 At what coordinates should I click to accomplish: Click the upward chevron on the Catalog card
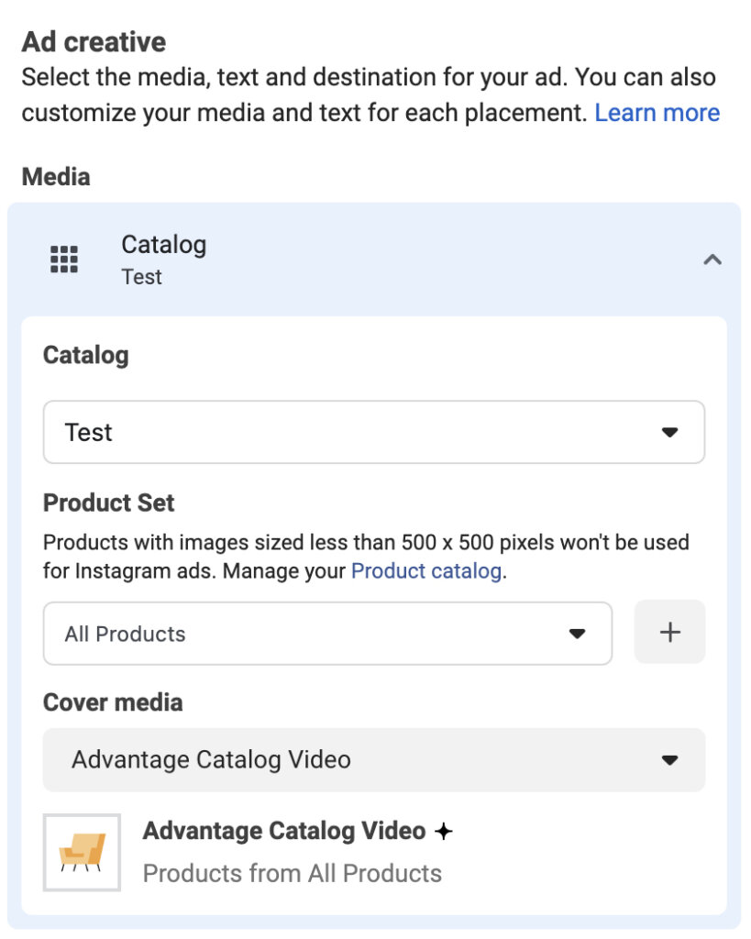click(712, 260)
